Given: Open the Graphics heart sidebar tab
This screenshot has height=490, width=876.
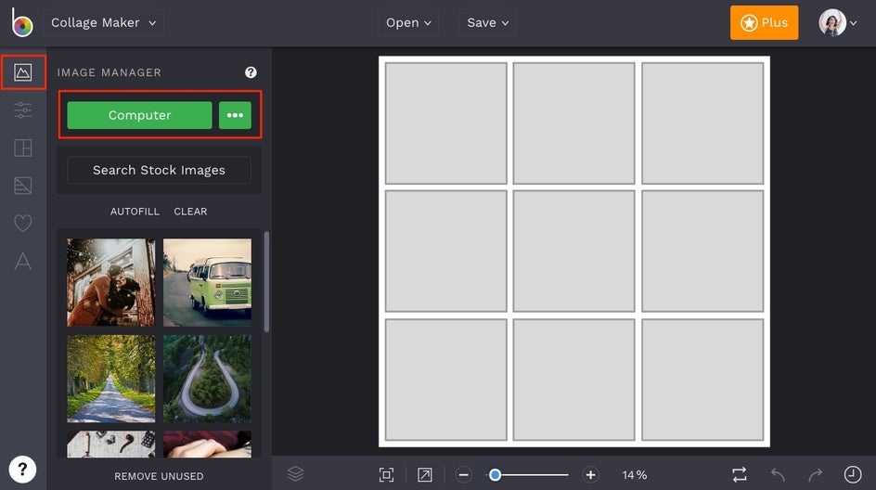Looking at the screenshot, I should tap(23, 224).
